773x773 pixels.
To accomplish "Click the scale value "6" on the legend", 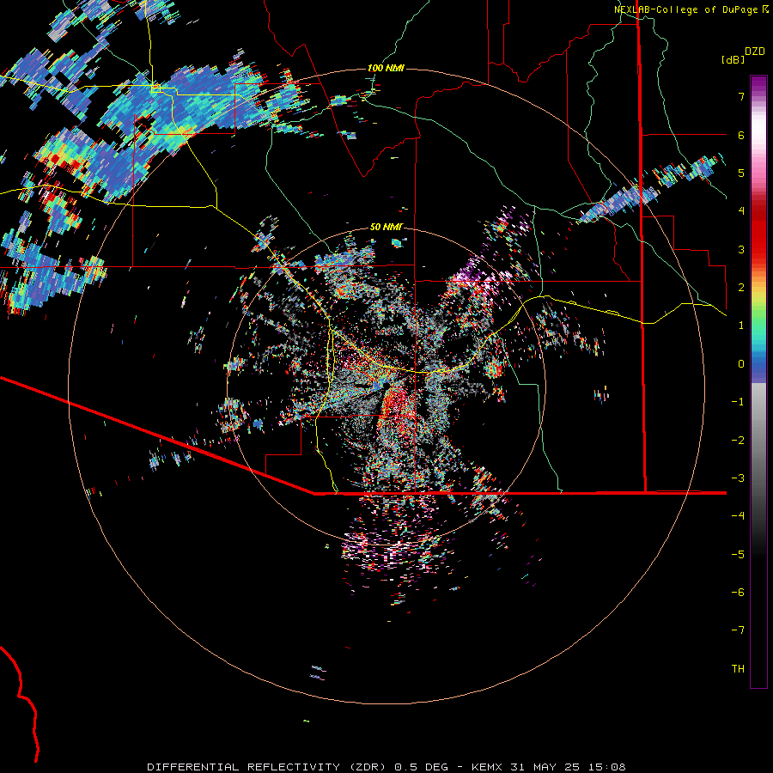I will pyautogui.click(x=741, y=135).
